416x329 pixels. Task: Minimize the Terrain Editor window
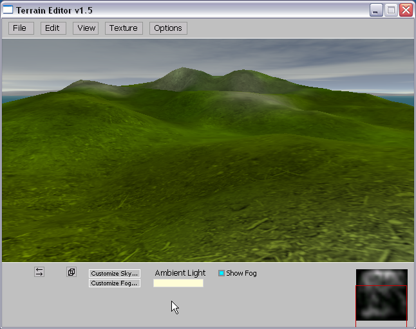point(376,10)
